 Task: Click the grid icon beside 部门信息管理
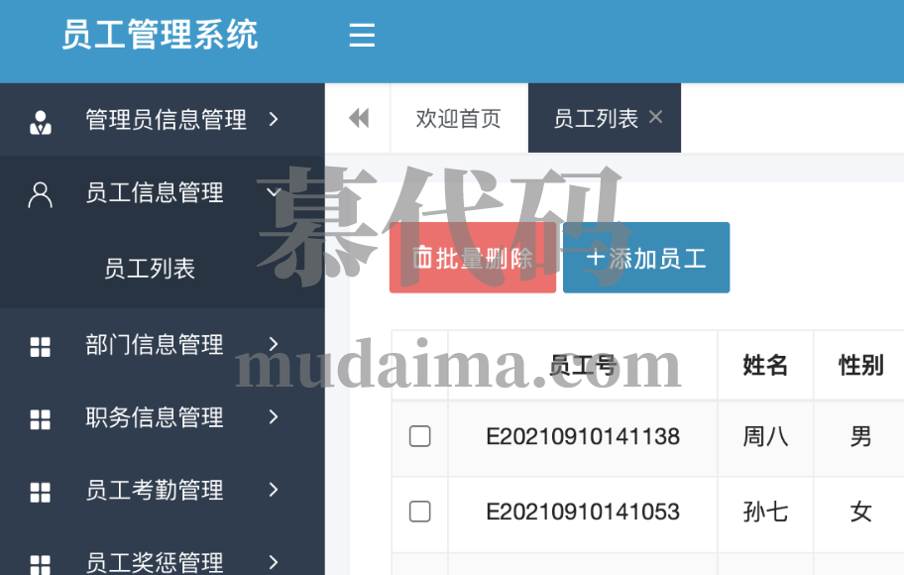click(x=41, y=346)
